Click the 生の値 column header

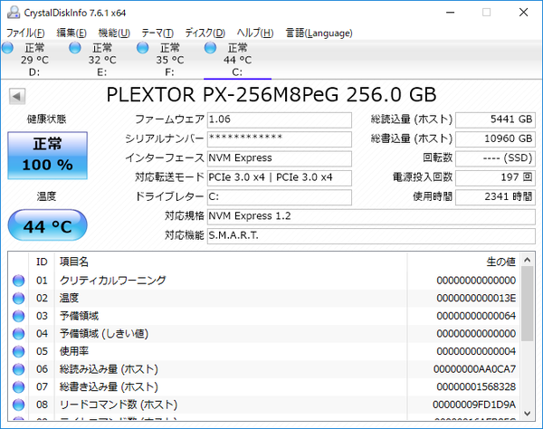pos(463,262)
